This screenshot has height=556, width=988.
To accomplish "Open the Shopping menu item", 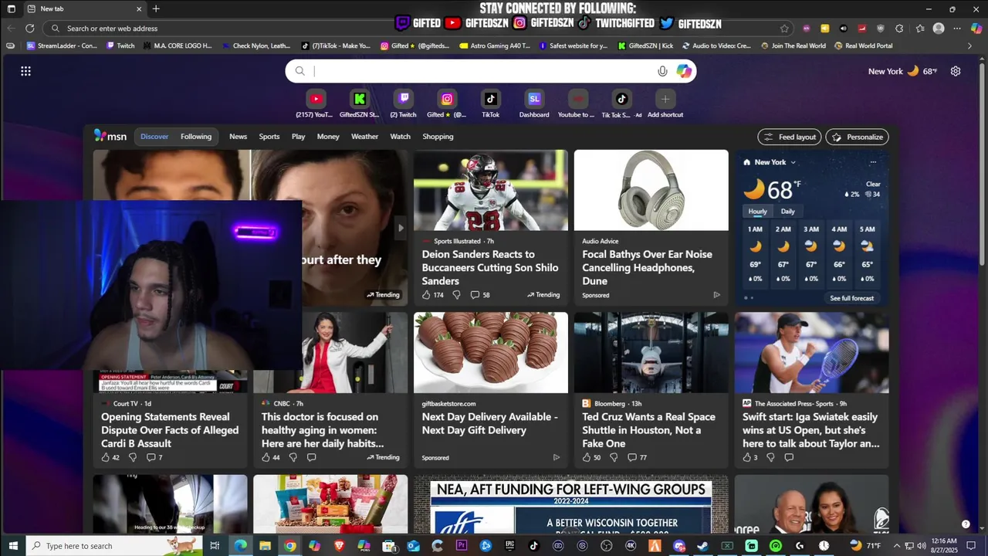I will 438,137.
